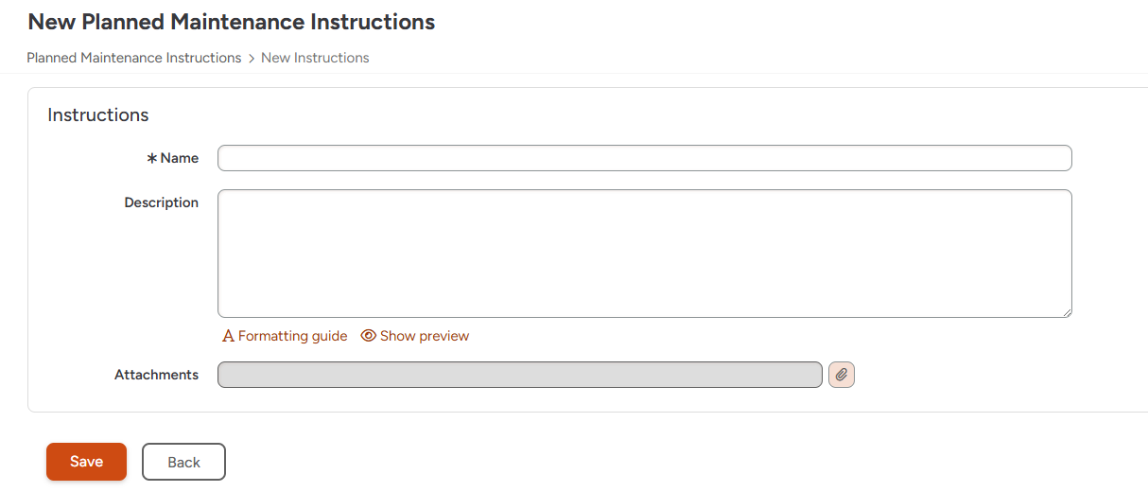Click the Attachments field label
This screenshot has height=492, width=1148.
156,375
